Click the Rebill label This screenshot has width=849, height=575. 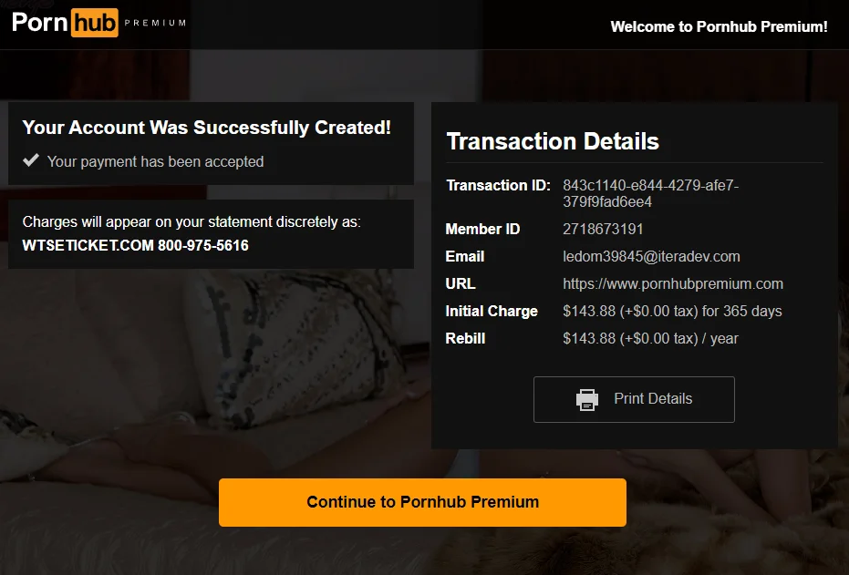tap(465, 339)
